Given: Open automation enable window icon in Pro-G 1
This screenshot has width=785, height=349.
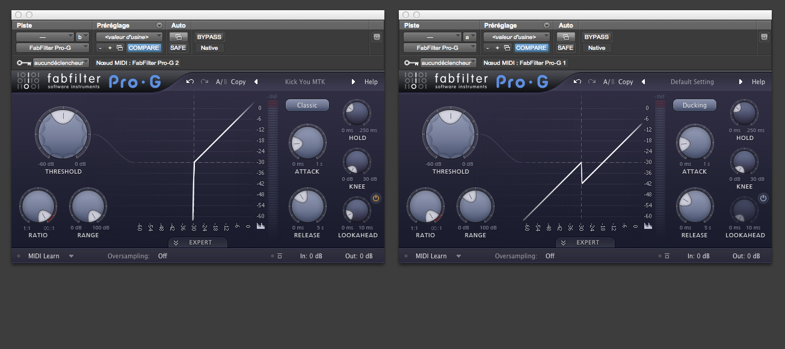Looking at the screenshot, I should (565, 37).
